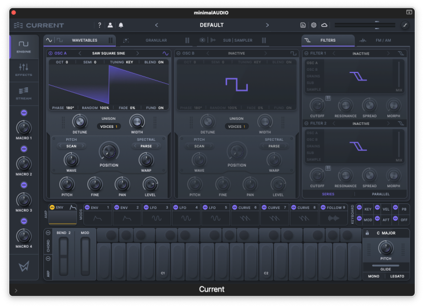Expand the bottom-left panel chevron
The image size is (424, 307).
pos(16,290)
